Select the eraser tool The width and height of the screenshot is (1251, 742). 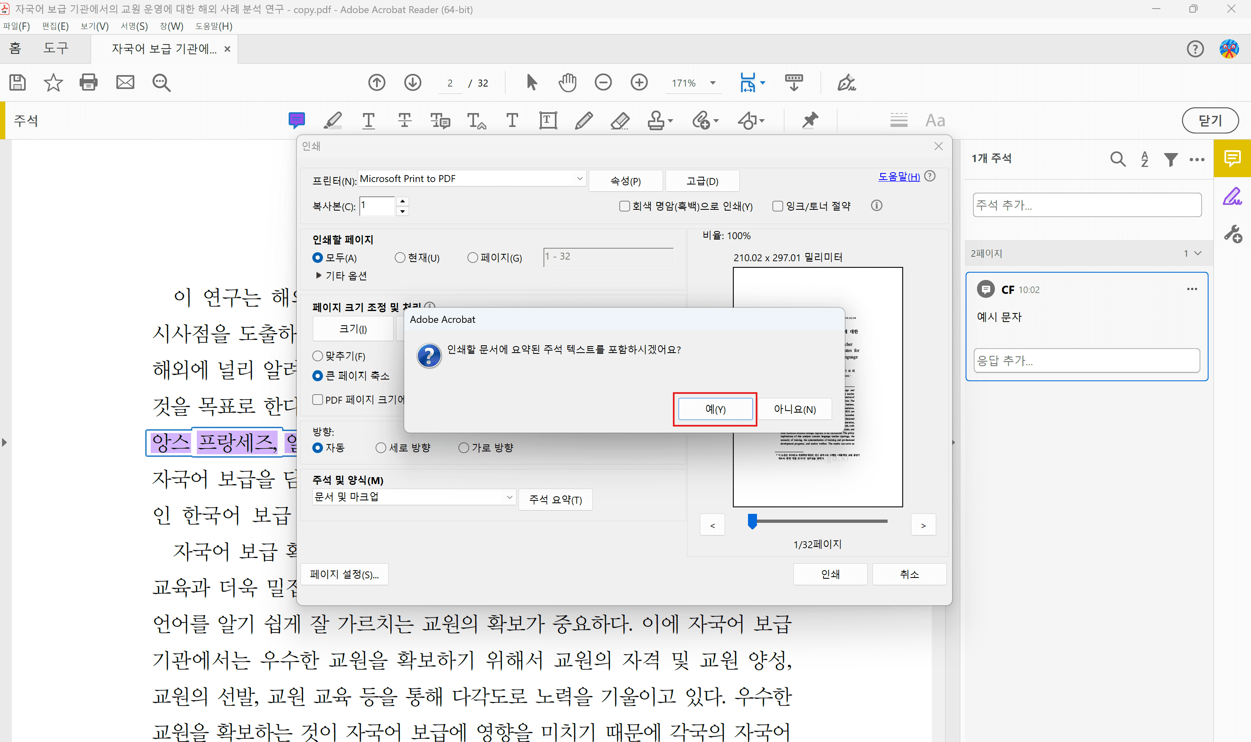[x=620, y=120]
